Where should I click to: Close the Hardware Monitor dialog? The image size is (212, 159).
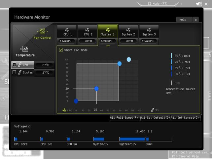pyautogui.click(x=196, y=20)
